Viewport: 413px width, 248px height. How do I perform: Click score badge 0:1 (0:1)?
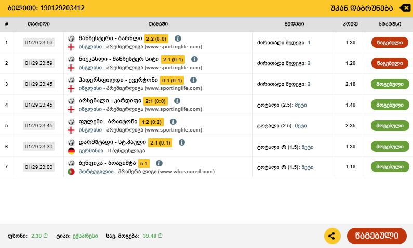tap(172, 81)
